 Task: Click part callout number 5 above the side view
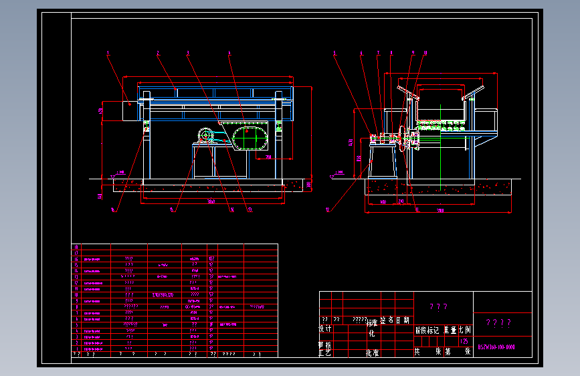pyautogui.click(x=334, y=53)
